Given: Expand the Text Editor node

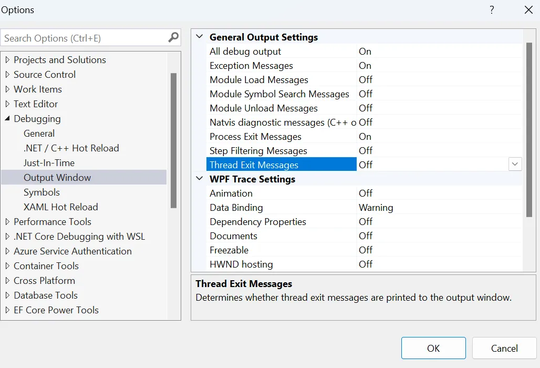Looking at the screenshot, I should 7,104.
